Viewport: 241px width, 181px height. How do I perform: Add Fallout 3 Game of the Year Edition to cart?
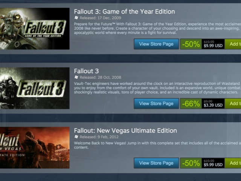point(233,44)
